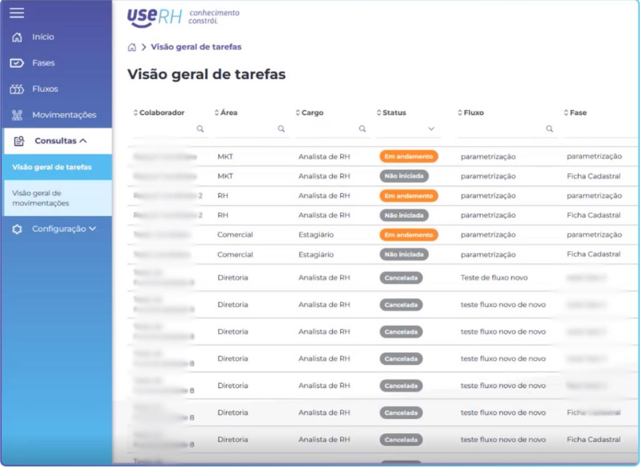The image size is (640, 467).
Task: Select Visão geral de tarefas submenu item
Action: point(58,167)
